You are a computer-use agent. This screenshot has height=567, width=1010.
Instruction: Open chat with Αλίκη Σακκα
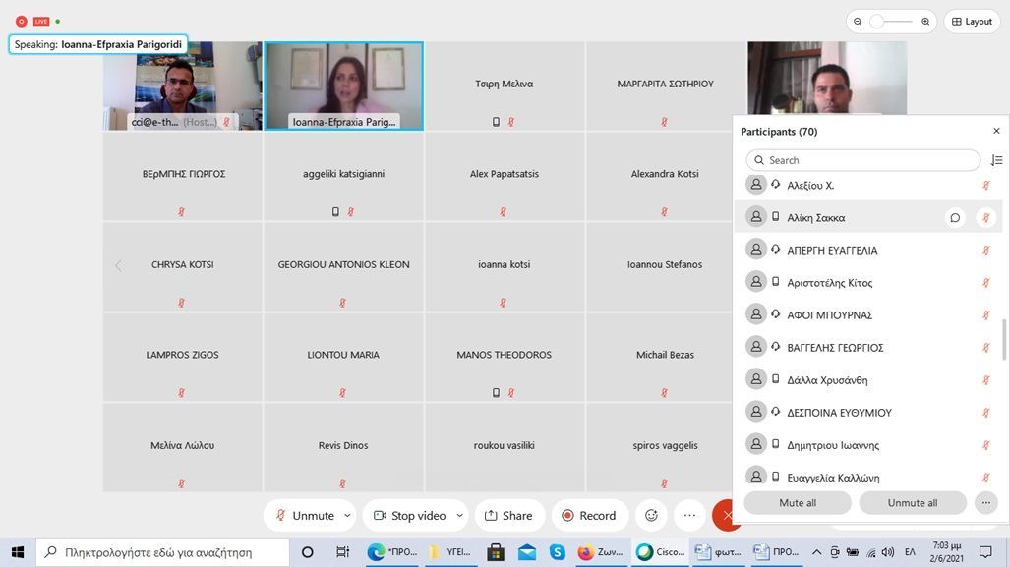[954, 218]
